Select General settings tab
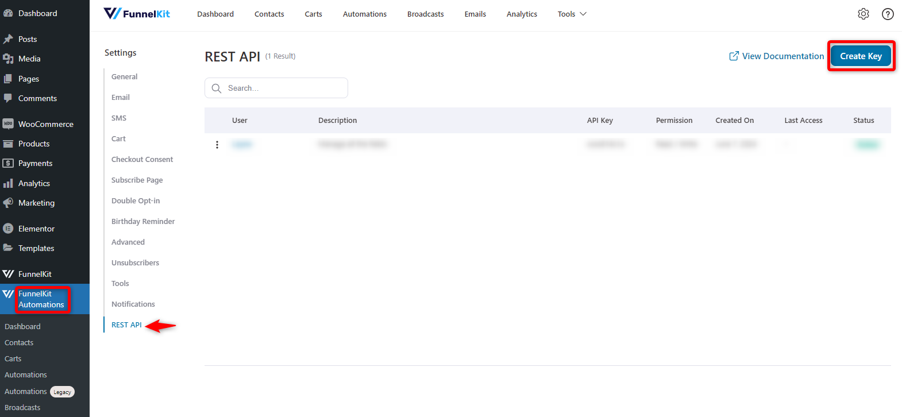Viewport: 902px width, 417px height. (124, 76)
